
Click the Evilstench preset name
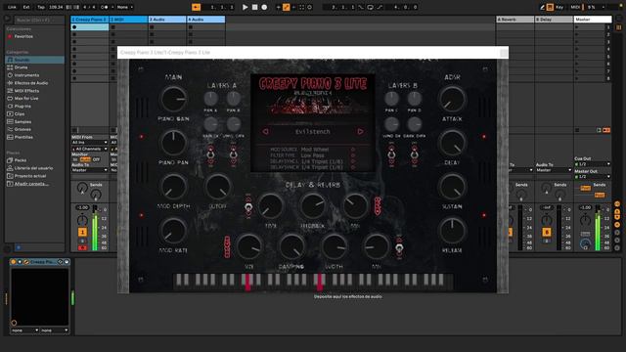pyautogui.click(x=313, y=132)
